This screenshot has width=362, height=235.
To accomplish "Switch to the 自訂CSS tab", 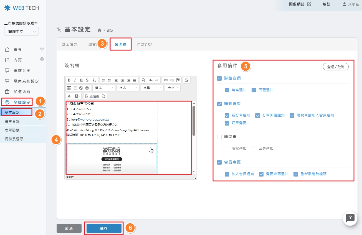I will tap(145, 44).
